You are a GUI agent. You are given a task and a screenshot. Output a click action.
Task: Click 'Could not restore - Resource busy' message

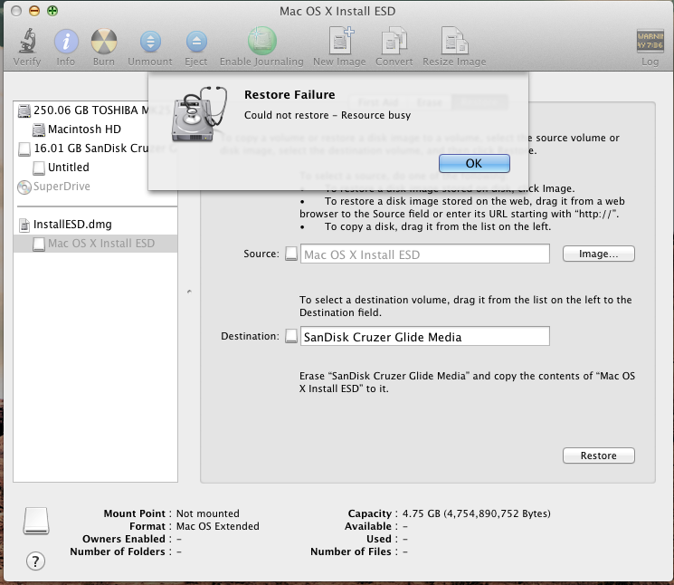[328, 115]
